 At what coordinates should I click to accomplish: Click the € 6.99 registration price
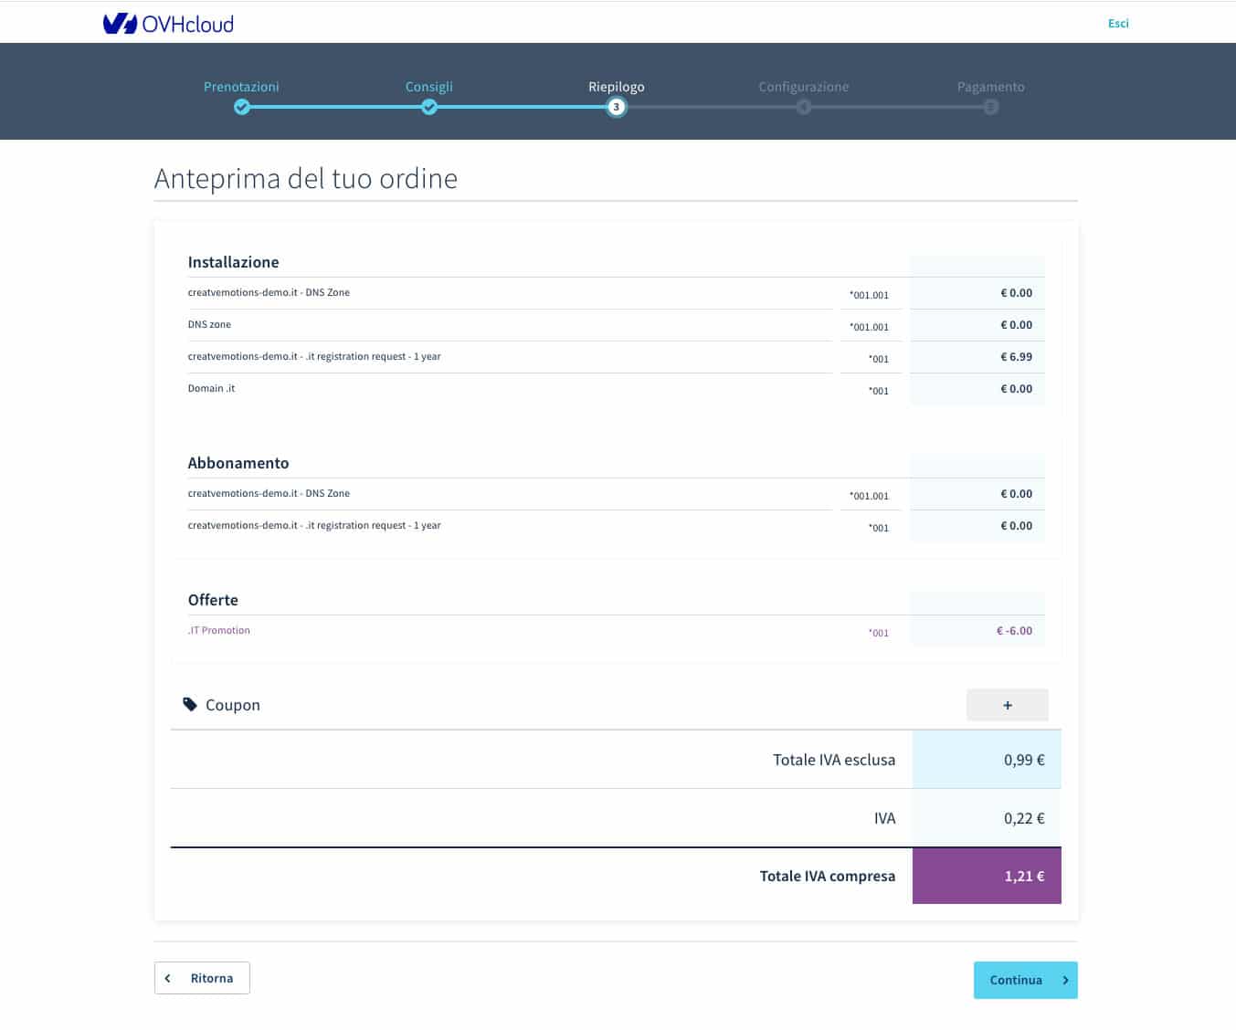pos(1016,357)
